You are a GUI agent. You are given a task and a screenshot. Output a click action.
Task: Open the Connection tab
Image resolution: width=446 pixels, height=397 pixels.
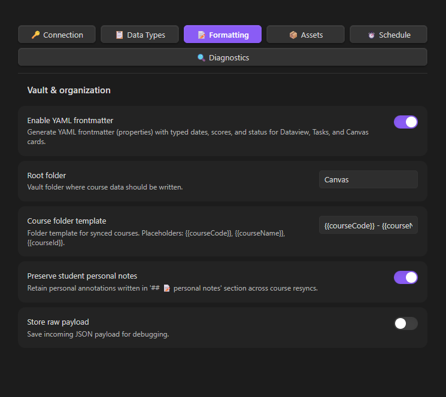tap(57, 35)
